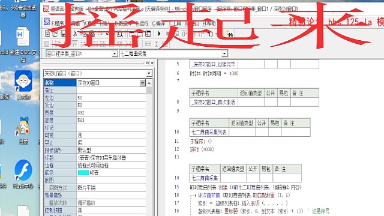Click the 底图方式 value 图片平铺
The height and width of the screenshot is (216, 384).
tap(86, 188)
